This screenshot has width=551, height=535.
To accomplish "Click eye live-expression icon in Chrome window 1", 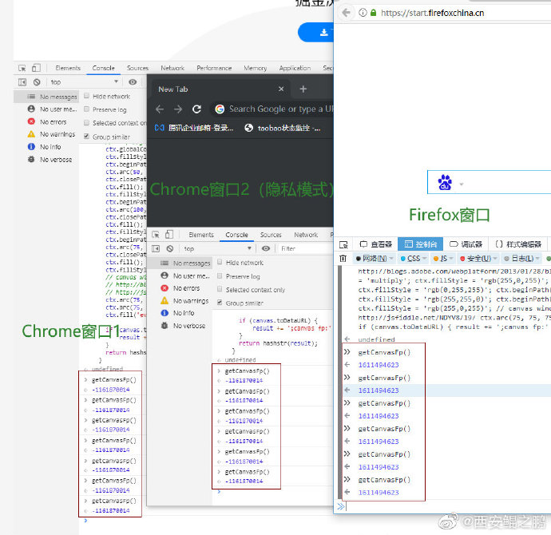I will click(133, 82).
